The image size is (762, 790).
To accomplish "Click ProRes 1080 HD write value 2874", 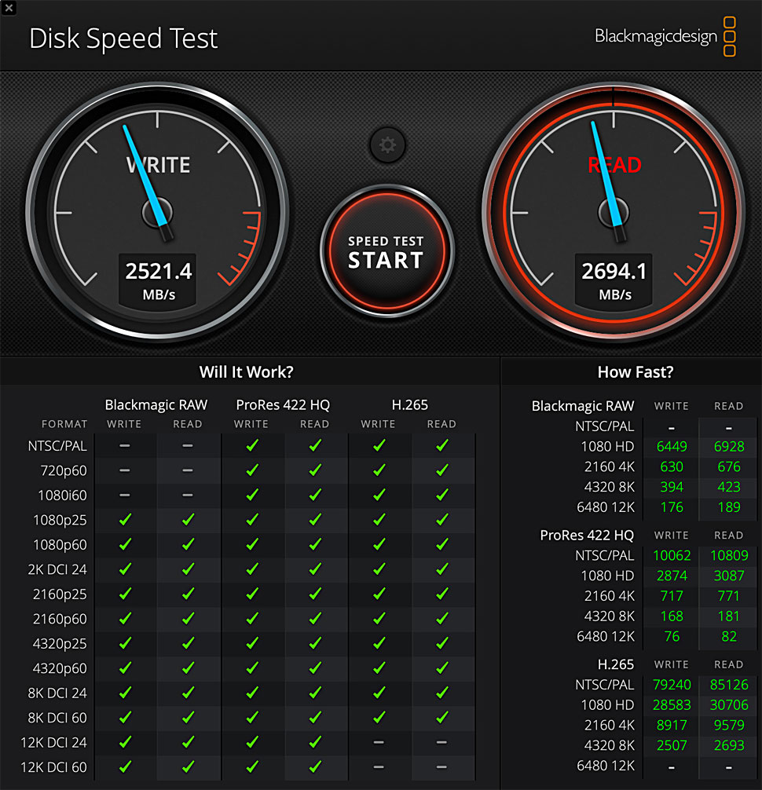I will [672, 576].
